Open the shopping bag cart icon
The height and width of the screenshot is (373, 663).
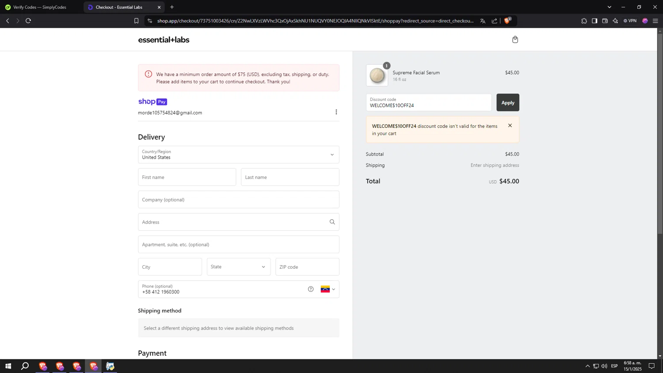point(515,40)
